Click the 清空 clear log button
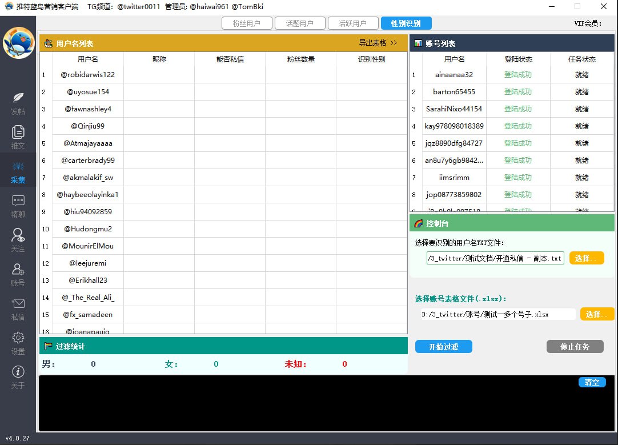Screen dimensions: 618x445 pyautogui.click(x=592, y=382)
